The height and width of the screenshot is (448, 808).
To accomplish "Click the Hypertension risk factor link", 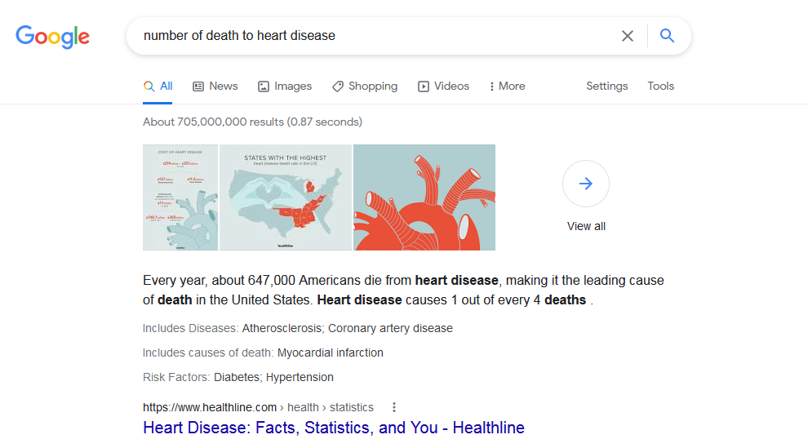I will coord(300,377).
